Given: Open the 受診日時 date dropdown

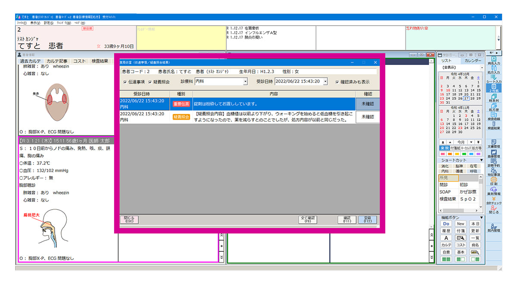Looking at the screenshot, I should 325,81.
